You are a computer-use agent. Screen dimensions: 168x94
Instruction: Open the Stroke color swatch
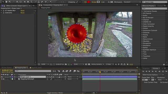[98, 2]
